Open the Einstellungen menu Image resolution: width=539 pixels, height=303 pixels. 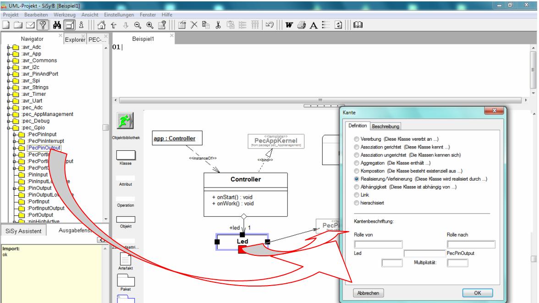pos(119,15)
